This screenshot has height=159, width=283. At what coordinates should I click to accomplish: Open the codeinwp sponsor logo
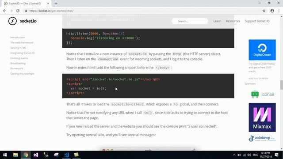point(262,138)
